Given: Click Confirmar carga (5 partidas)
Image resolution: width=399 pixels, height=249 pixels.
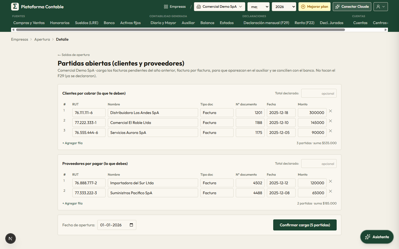Looking at the screenshot, I should [x=305, y=225].
